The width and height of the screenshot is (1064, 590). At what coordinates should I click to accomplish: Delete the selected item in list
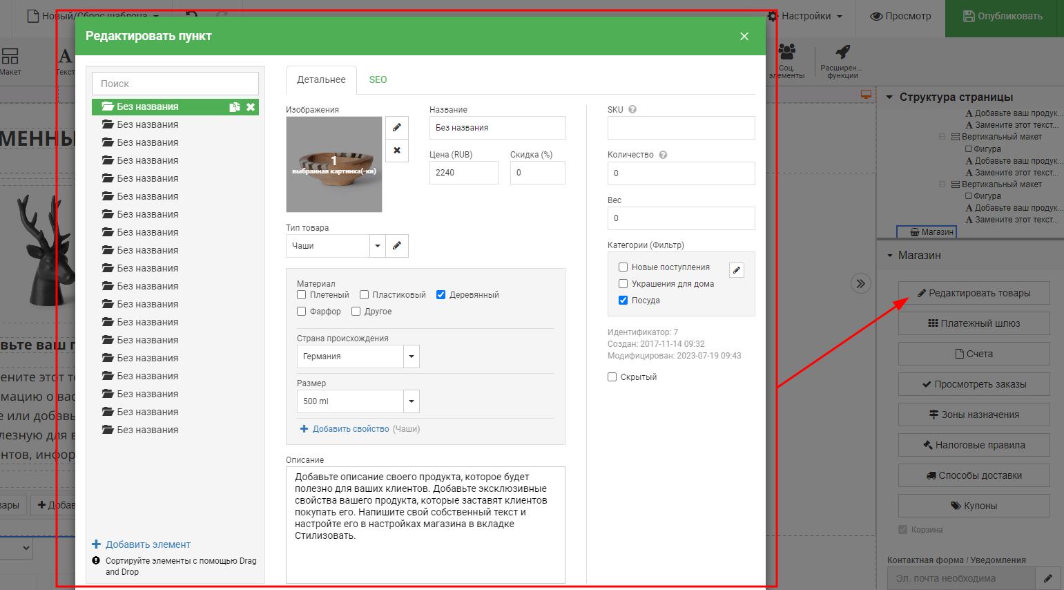[251, 107]
